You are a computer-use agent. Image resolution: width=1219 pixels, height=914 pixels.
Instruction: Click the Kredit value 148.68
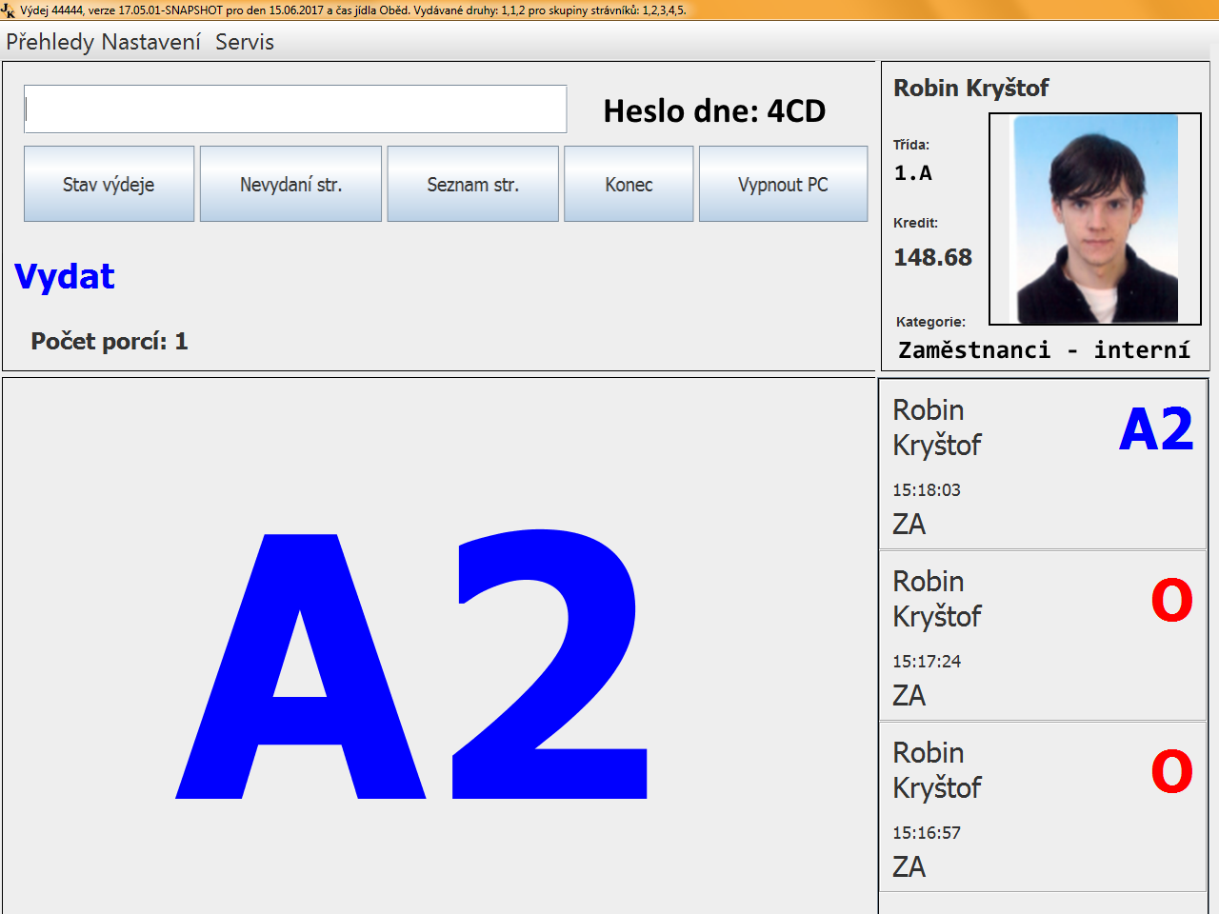[x=932, y=257]
